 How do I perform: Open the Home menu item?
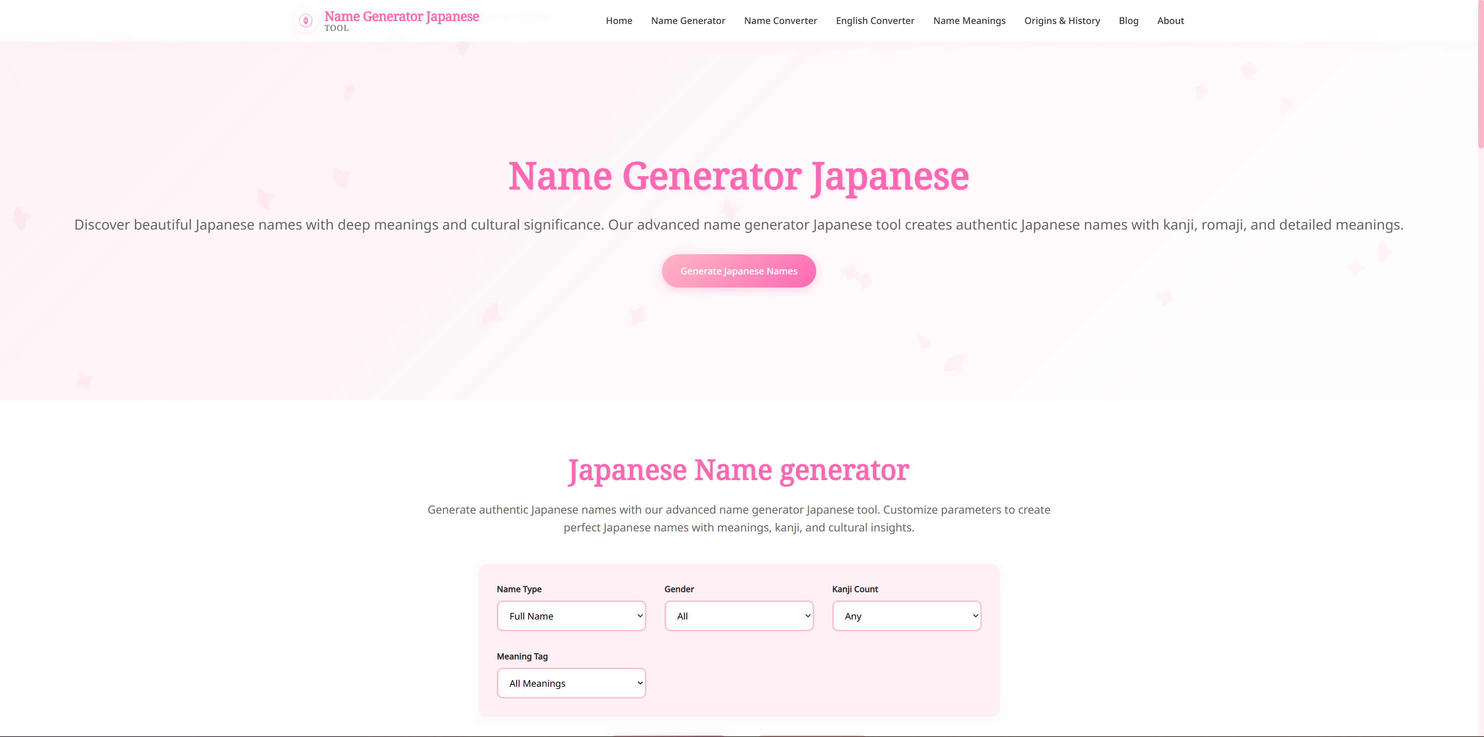[619, 21]
